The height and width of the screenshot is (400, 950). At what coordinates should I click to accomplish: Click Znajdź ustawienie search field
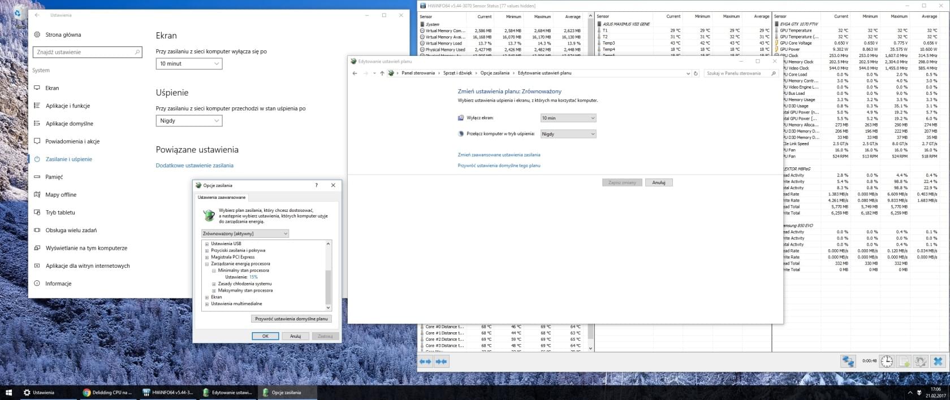pyautogui.click(x=87, y=52)
